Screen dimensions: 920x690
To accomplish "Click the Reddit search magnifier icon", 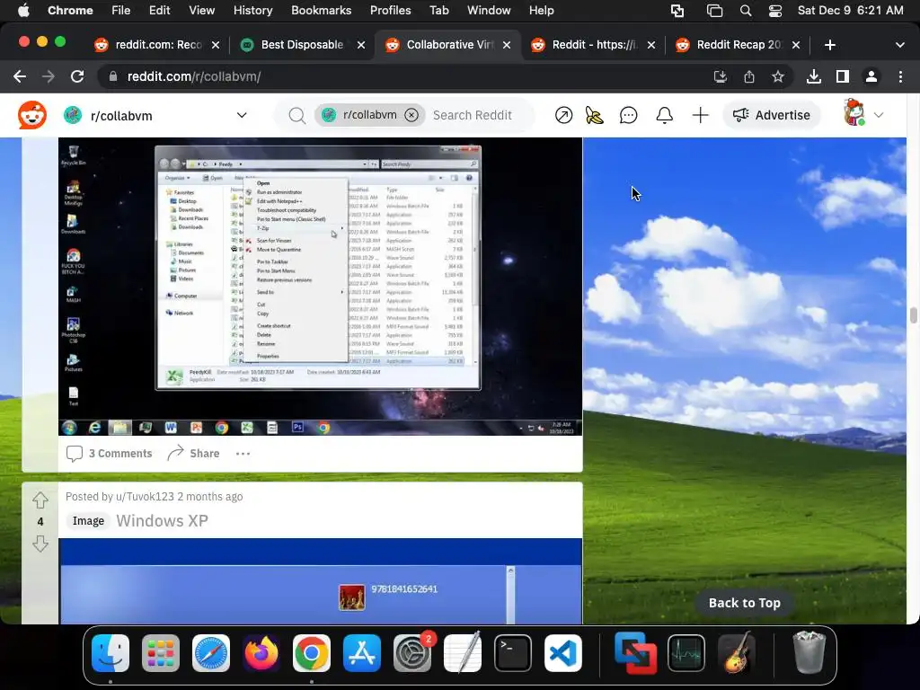I will [x=296, y=116].
